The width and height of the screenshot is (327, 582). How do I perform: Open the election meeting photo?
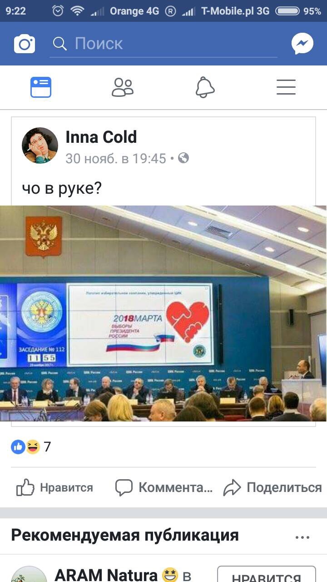163,313
